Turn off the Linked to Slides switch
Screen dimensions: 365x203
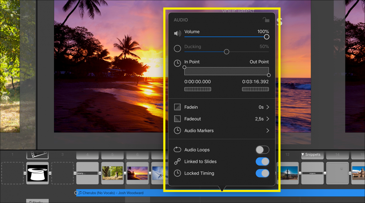click(x=262, y=161)
